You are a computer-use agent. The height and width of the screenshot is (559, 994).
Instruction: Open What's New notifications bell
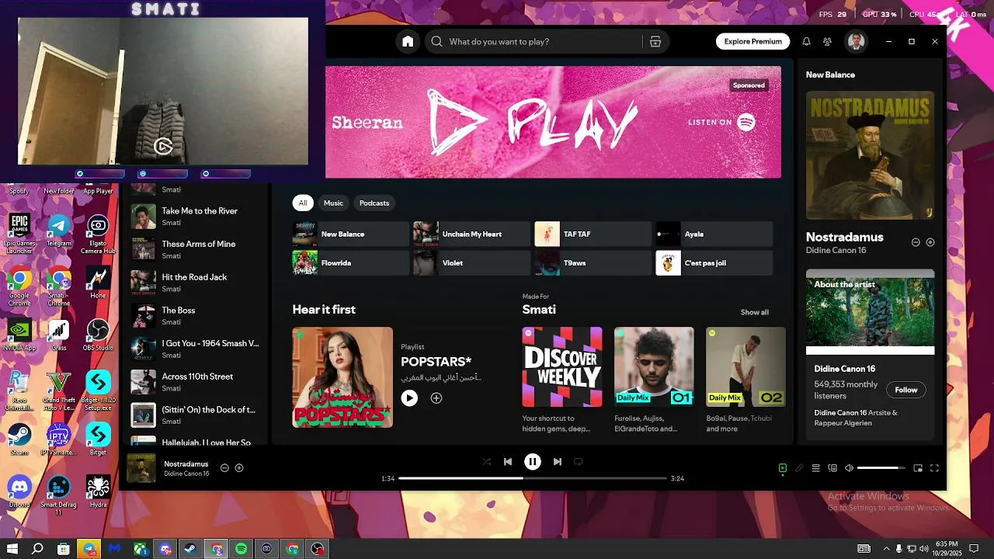(806, 42)
